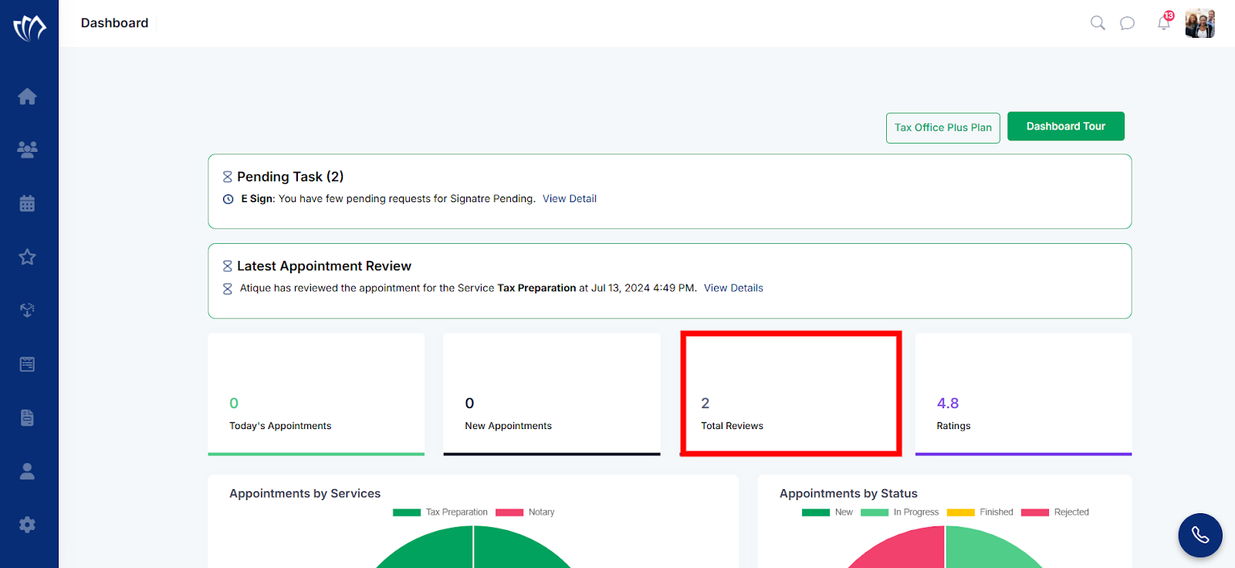Open the cubes icon in the sidebar
The height and width of the screenshot is (568, 1235).
click(x=27, y=310)
